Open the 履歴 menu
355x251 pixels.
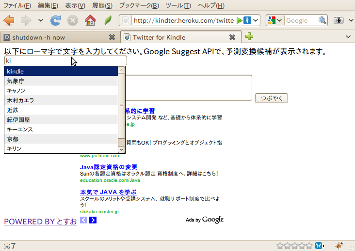point(102,5)
